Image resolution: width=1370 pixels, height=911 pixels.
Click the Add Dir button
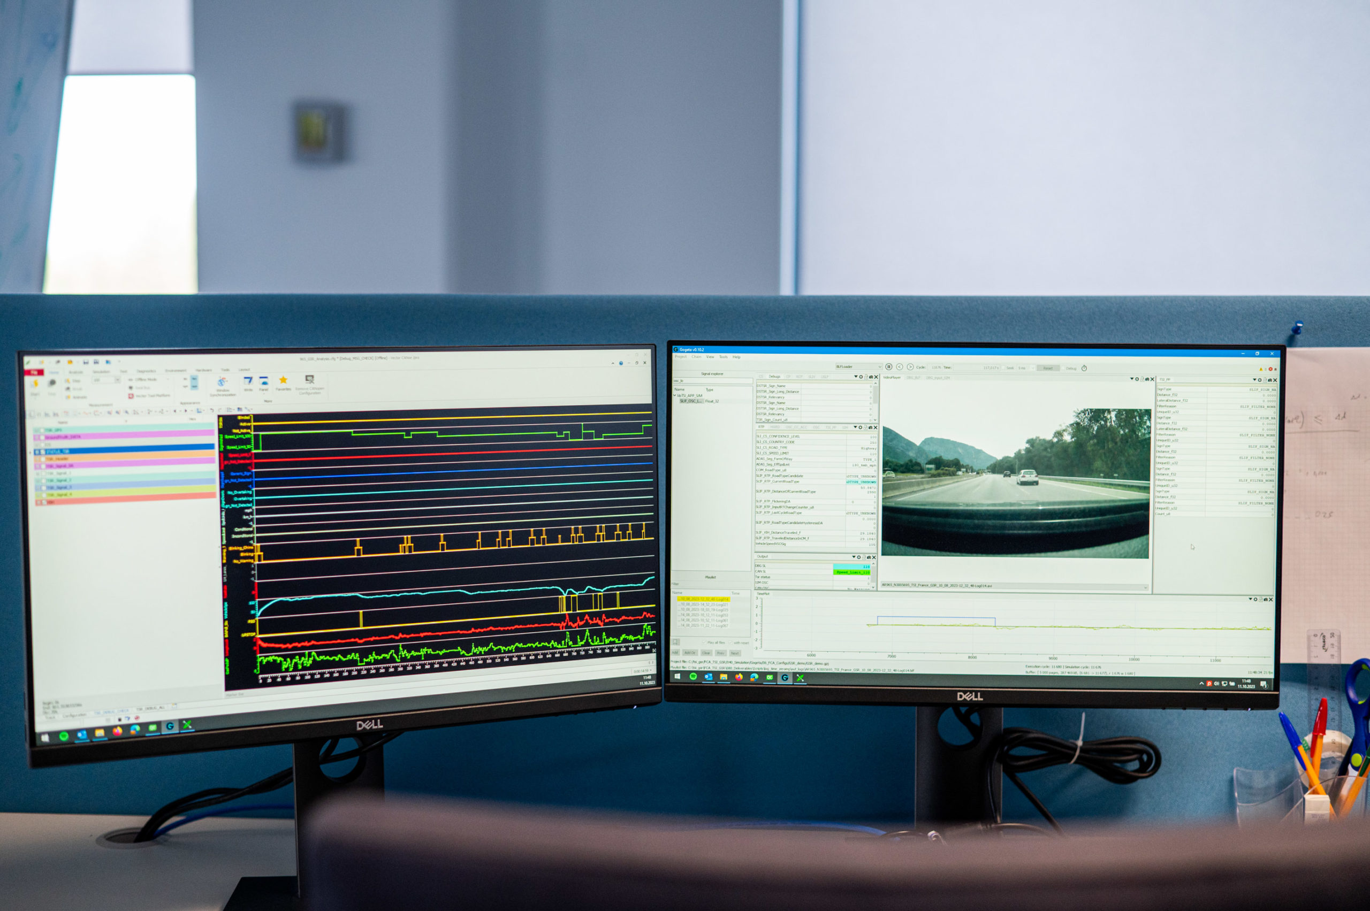690,653
